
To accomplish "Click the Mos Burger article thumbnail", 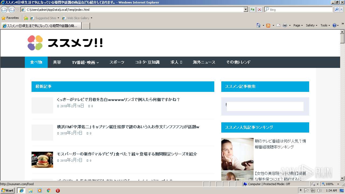I will point(42,160).
